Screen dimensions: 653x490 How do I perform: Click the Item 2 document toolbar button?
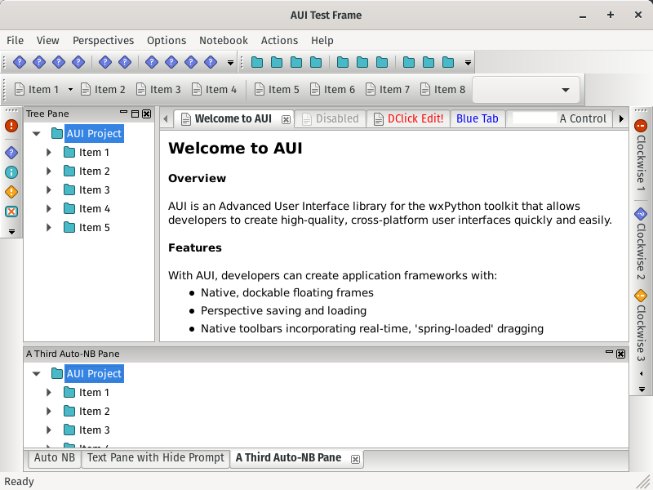click(x=103, y=89)
